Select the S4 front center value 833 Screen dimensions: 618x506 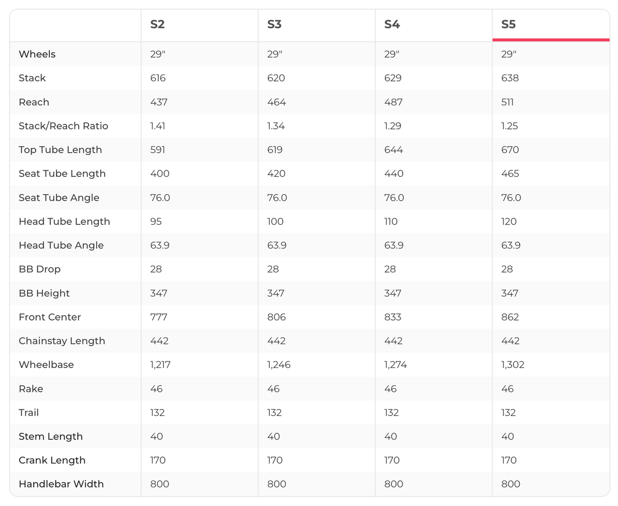pyautogui.click(x=392, y=317)
